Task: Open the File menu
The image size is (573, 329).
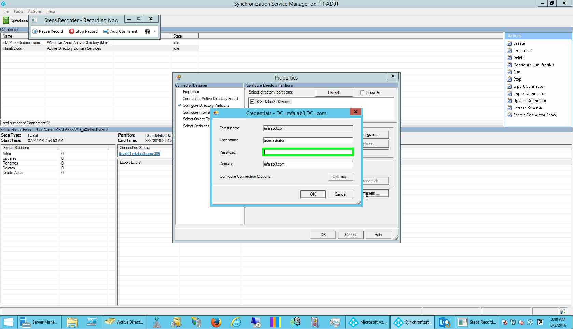Action: (x=5, y=11)
